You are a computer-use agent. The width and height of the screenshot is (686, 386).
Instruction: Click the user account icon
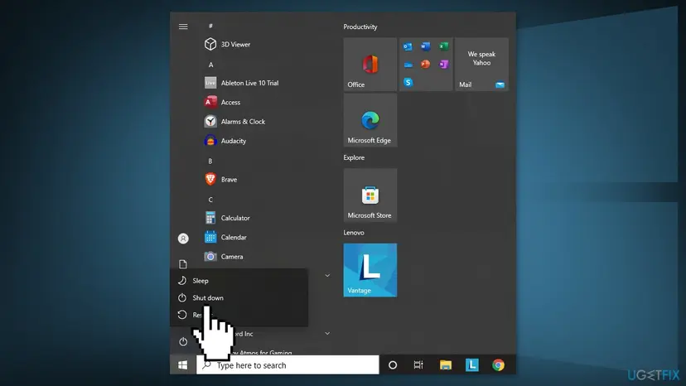(x=183, y=239)
